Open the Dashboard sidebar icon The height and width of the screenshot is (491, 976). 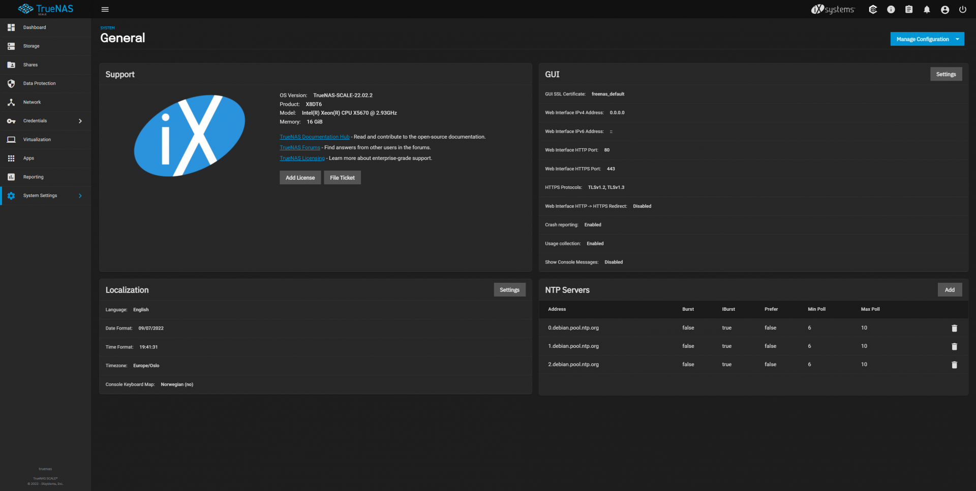pos(11,27)
